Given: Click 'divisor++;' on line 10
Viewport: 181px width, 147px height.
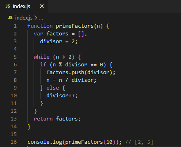Looking at the screenshot, I should pos(62,96).
